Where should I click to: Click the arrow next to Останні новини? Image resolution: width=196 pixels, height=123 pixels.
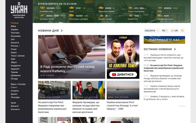click(x=175, y=49)
